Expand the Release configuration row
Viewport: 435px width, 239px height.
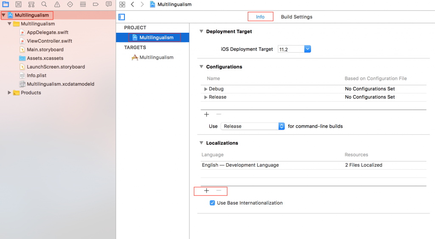[x=206, y=97]
